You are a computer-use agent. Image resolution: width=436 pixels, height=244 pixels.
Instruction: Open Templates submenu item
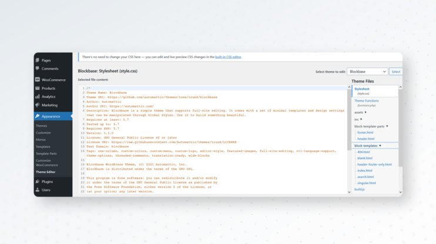(43, 147)
